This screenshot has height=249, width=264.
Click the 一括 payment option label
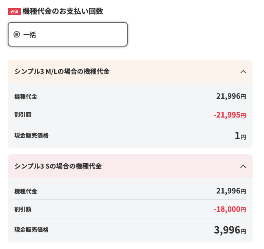coord(30,35)
